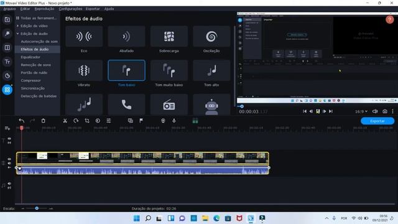Take a snapshot with the camera icon

click(x=385, y=111)
